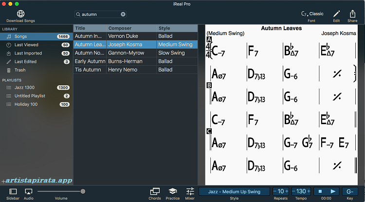Sort by the Title column header
The height and width of the screenshot is (202, 365).
click(90, 28)
